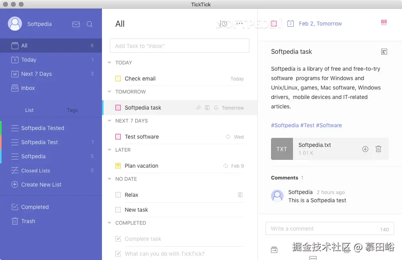Collapse the TODAY section
Image resolution: width=402 pixels, height=260 pixels.
[x=109, y=62]
